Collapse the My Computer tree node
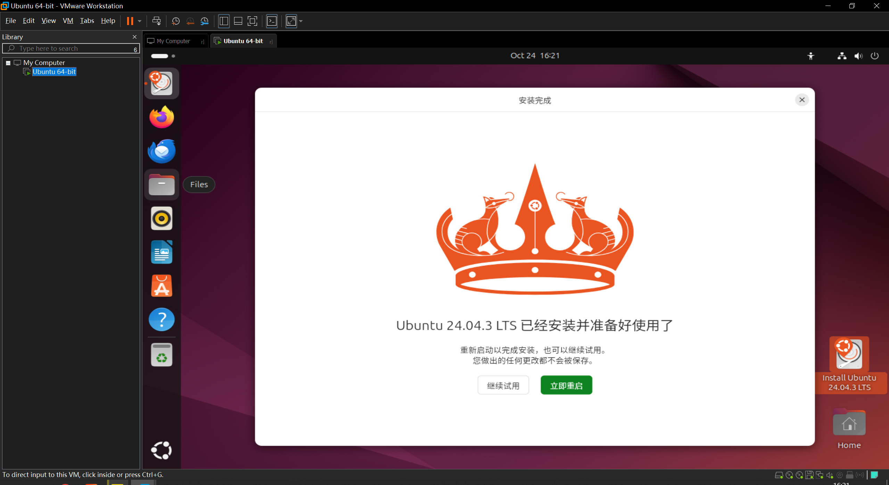Viewport: 889px width, 485px height. tap(8, 63)
